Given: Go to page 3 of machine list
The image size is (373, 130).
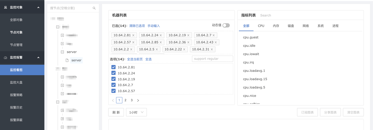Looking at the screenshot, I should (132, 100).
